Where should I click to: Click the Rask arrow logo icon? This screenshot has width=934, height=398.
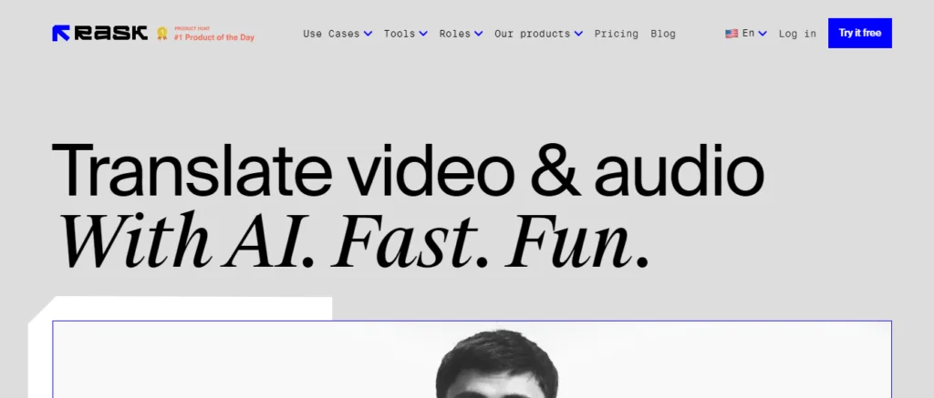pyautogui.click(x=61, y=34)
